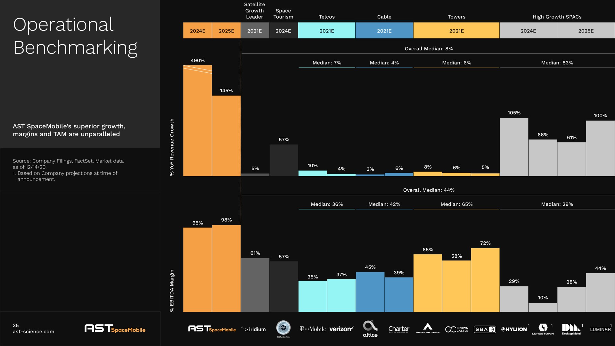Select the gray 2021E Satellite Growth Leader cell

coord(255,31)
